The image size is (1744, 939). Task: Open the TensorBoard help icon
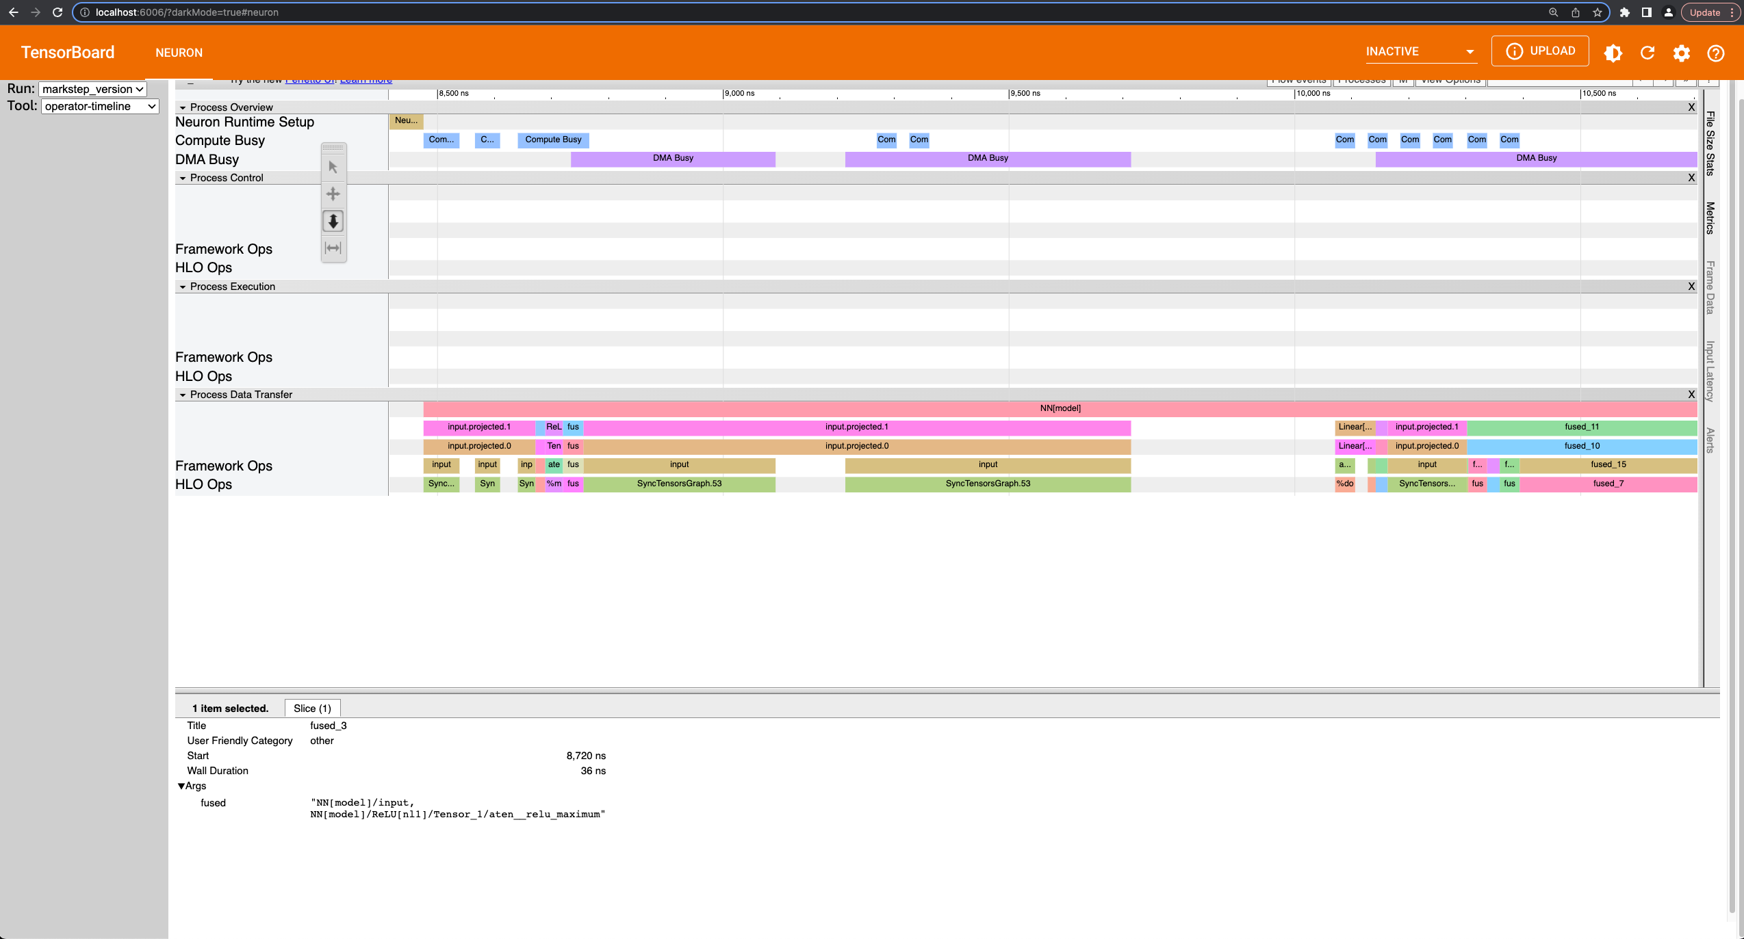pyautogui.click(x=1715, y=53)
